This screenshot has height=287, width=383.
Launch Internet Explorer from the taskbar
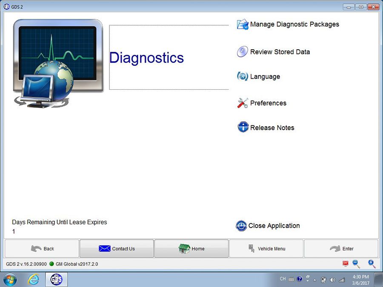33,279
